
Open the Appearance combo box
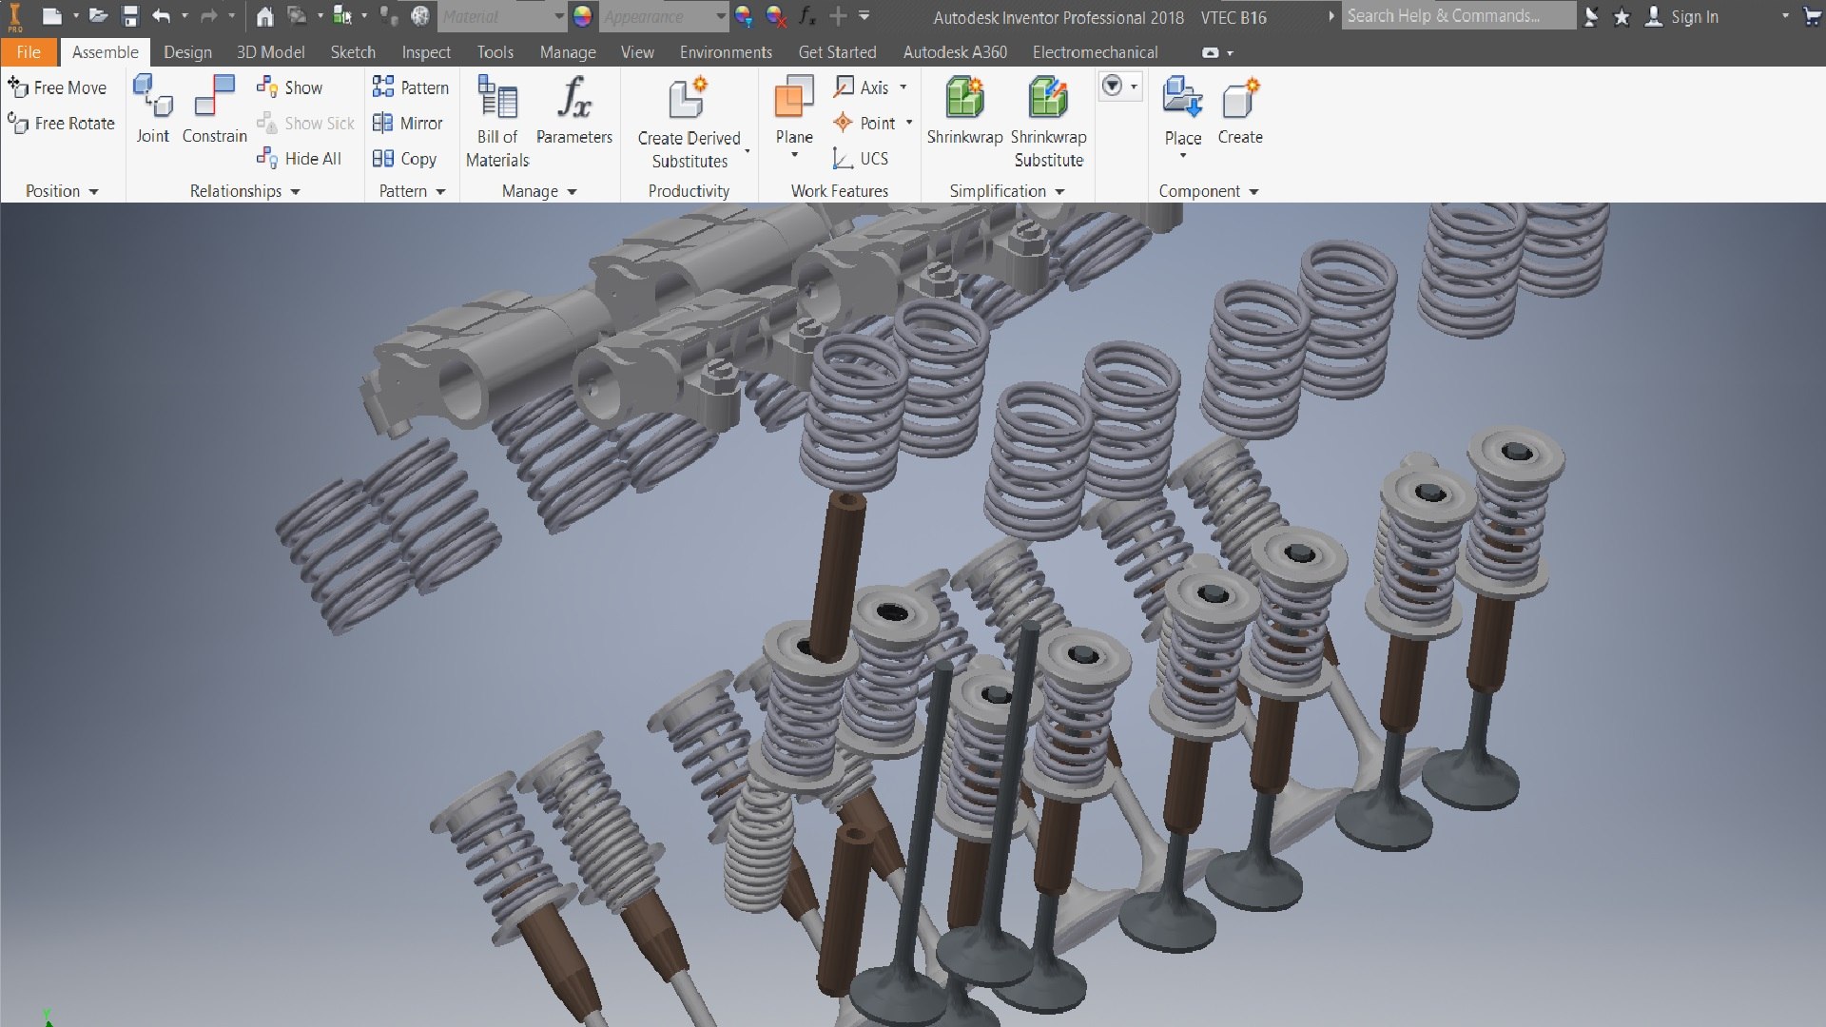coord(664,16)
